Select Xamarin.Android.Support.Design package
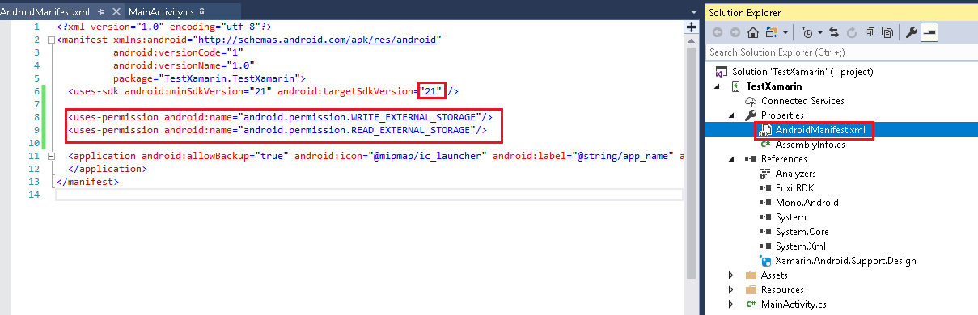The image size is (978, 315). [845, 261]
